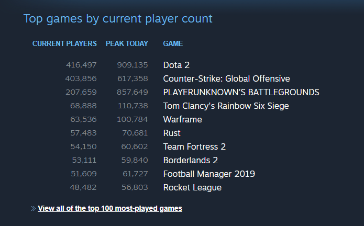Open the Dota 2 game entry
Screen dimensions: 364x226
[x=177, y=65]
